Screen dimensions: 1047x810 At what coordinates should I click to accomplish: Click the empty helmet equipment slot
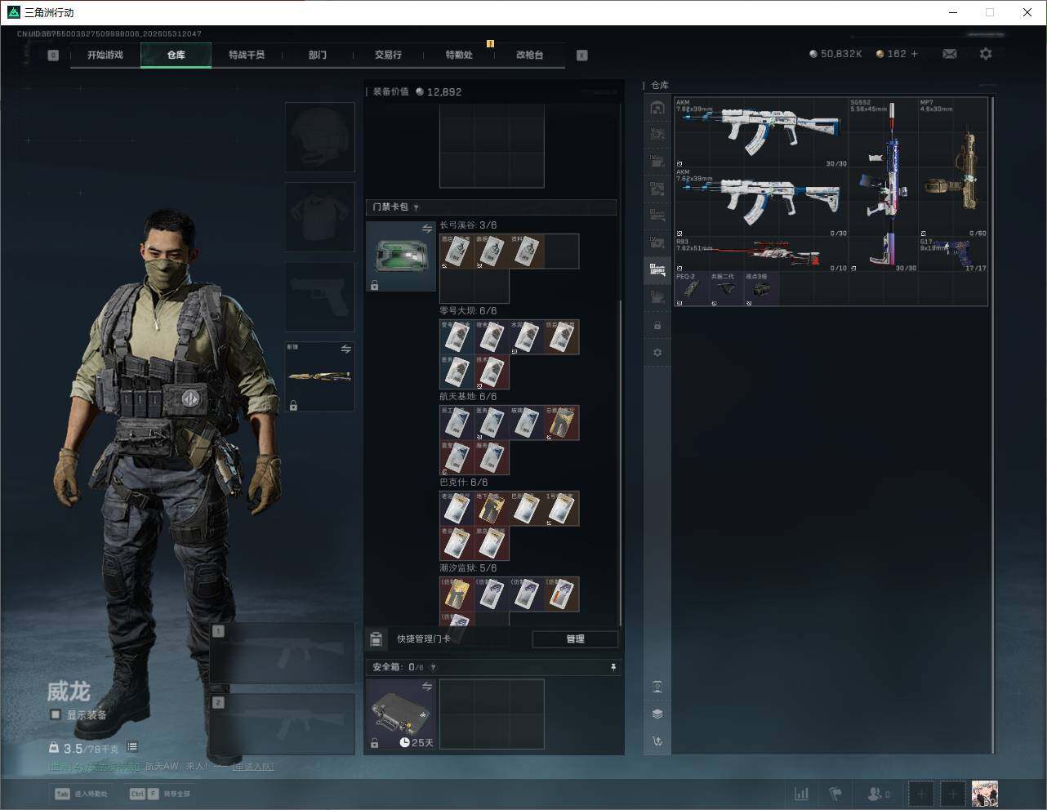coord(319,136)
